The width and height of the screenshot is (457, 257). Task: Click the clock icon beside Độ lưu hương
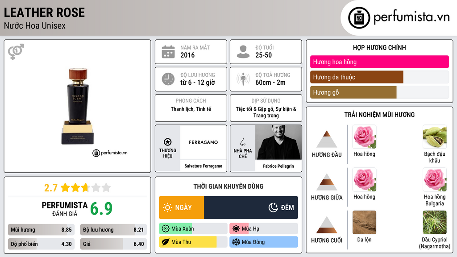pos(168,79)
